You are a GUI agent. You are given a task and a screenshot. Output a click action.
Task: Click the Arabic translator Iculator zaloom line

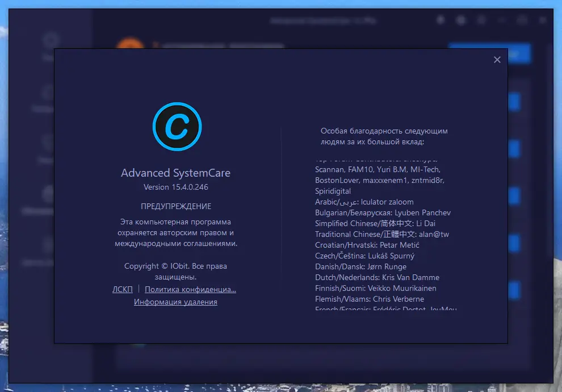pyautogui.click(x=364, y=202)
